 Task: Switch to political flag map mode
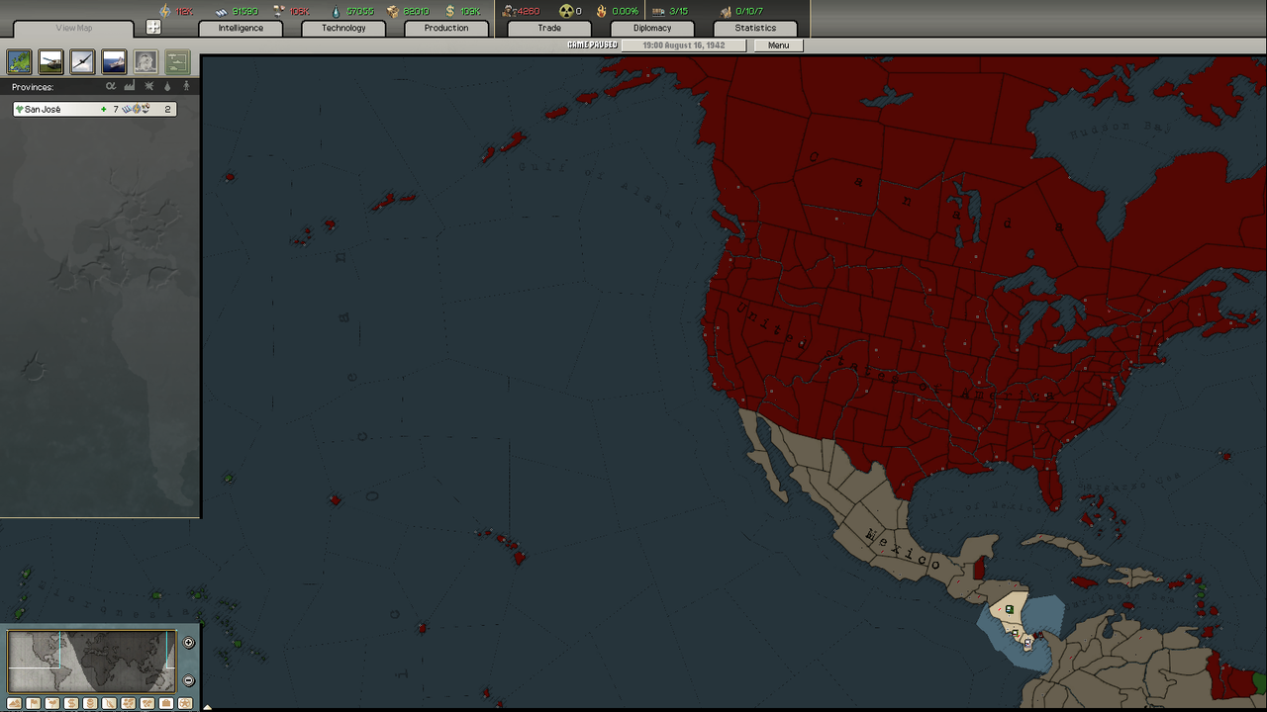(33, 703)
